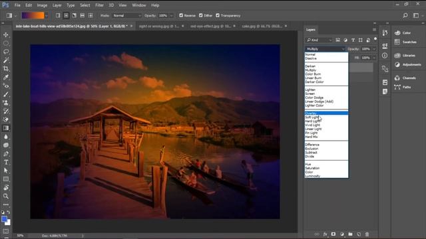Open the Filter menu

coord(99,5)
